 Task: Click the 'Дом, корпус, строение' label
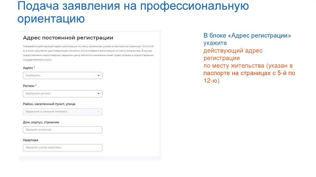[x=41, y=122]
